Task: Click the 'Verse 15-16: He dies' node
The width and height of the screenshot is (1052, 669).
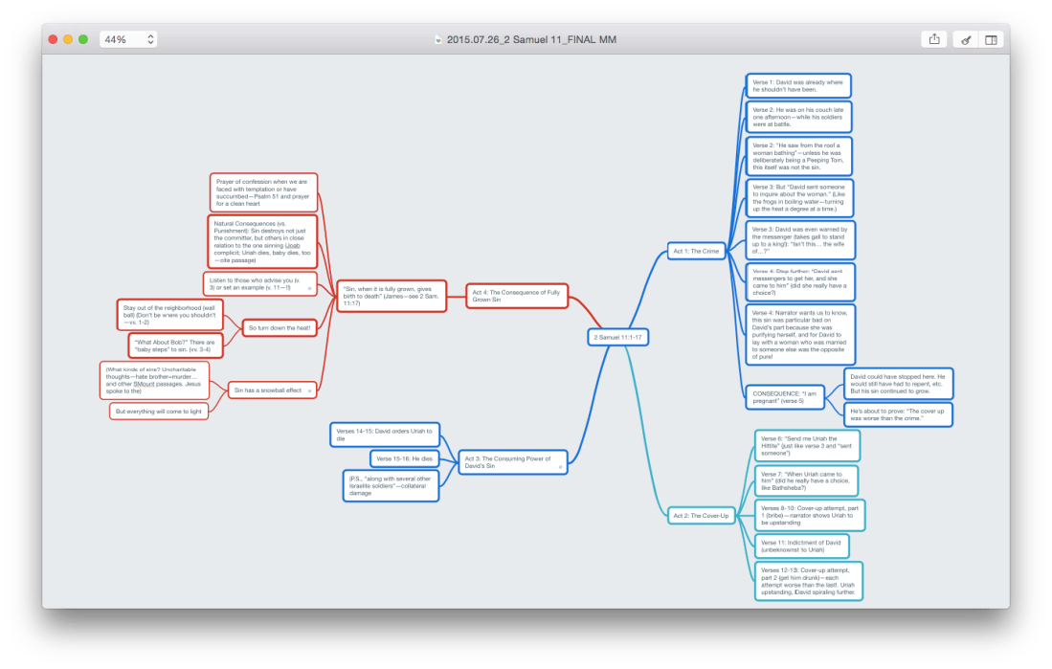Action: click(x=403, y=459)
